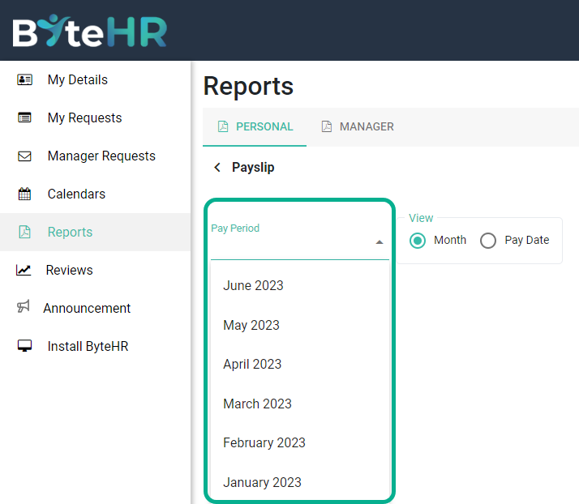
Task: Click the PDF icon on the Manager tab
Action: 327,126
